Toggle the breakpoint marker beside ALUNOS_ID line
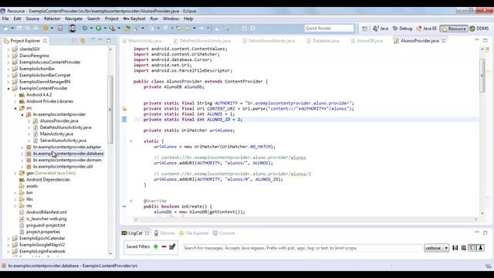 click(x=124, y=120)
